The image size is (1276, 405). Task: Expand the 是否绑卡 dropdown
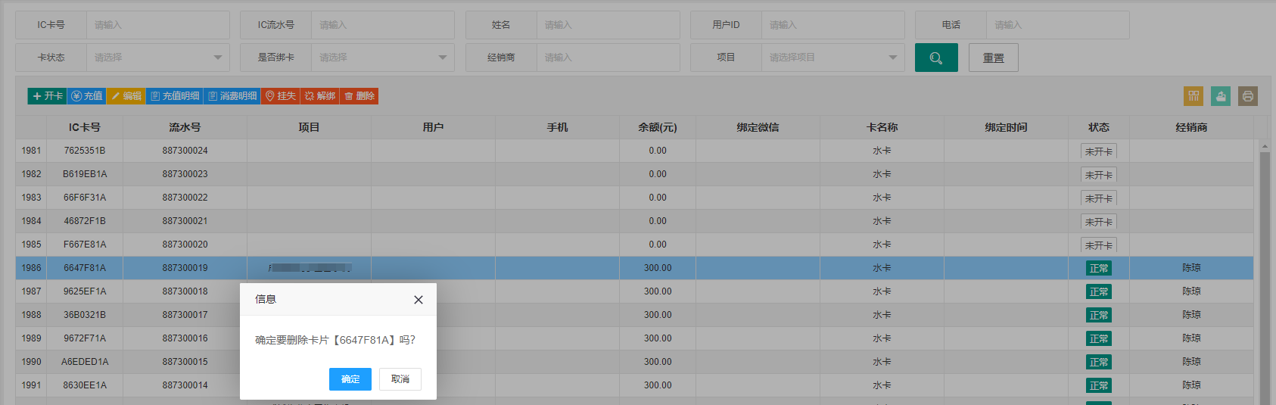pyautogui.click(x=383, y=58)
